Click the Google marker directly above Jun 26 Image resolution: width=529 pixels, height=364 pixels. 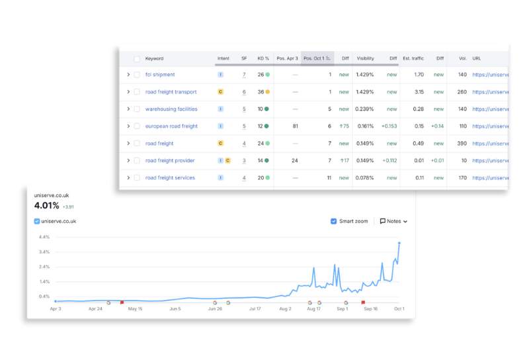click(215, 303)
